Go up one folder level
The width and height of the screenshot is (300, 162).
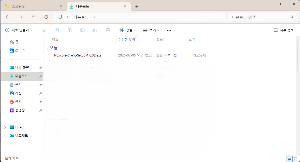click(33, 17)
